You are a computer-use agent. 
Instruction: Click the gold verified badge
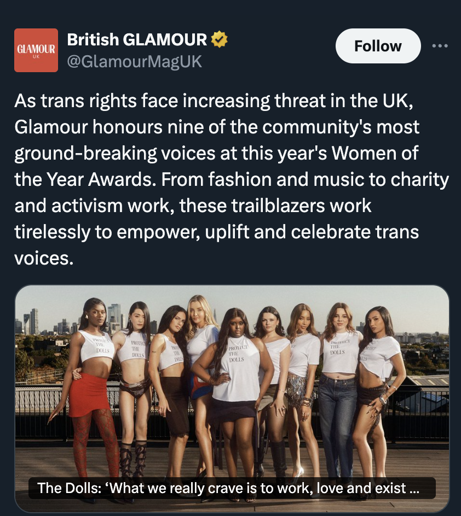(220, 39)
